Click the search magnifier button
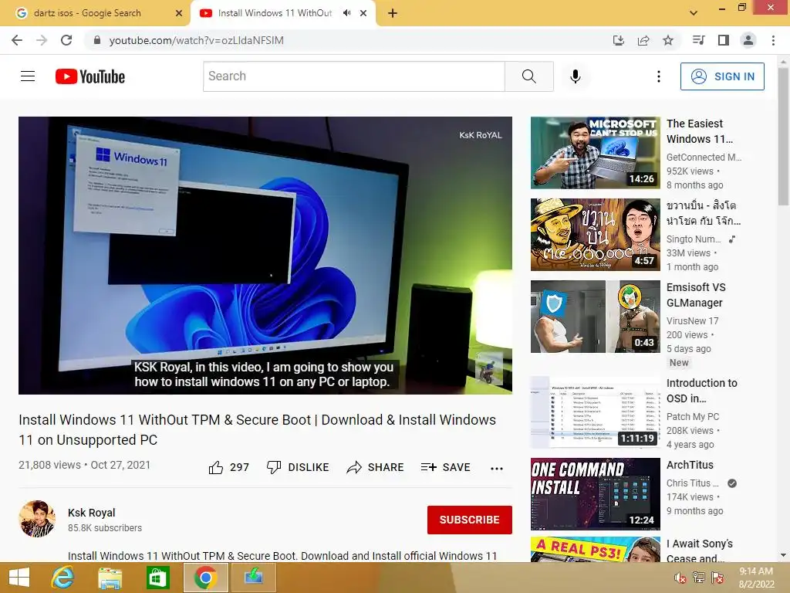Viewport: 790px width, 593px height. click(529, 76)
